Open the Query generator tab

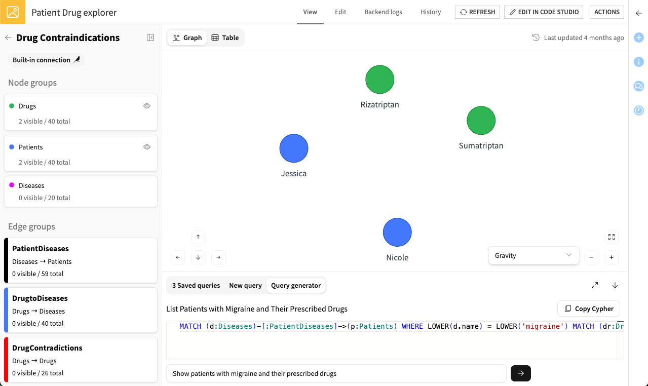(x=296, y=285)
